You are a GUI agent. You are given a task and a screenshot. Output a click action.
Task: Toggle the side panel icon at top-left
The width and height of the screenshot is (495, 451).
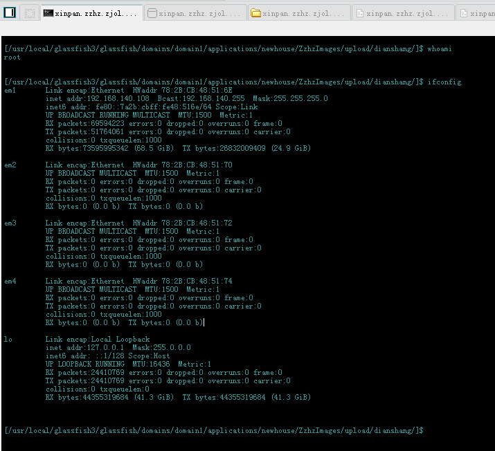tap(10, 12)
